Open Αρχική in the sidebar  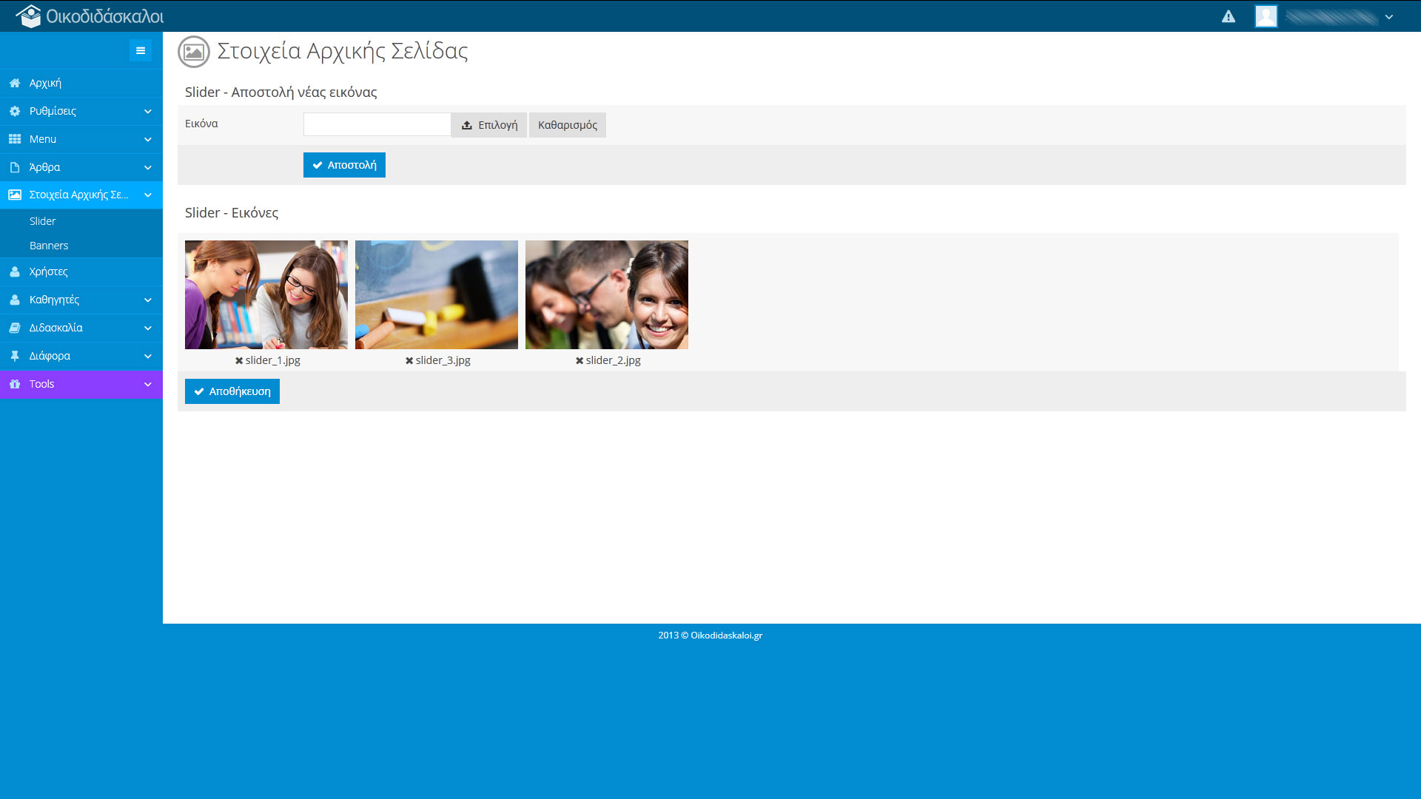81,83
